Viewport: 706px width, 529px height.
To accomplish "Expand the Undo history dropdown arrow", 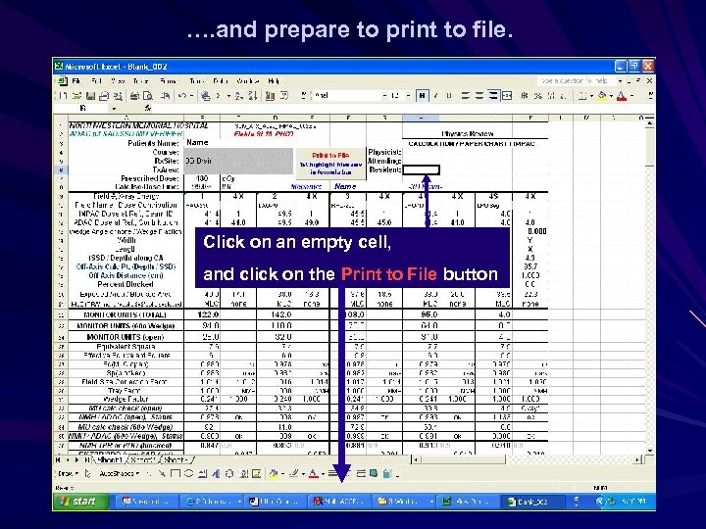I will 191,95.
